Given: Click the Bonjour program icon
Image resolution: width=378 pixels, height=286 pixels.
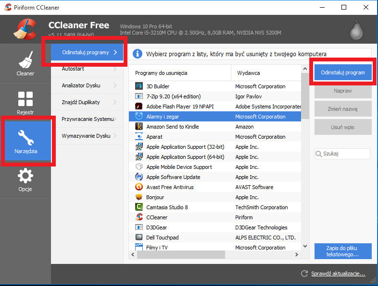Looking at the screenshot, I should [139, 197].
